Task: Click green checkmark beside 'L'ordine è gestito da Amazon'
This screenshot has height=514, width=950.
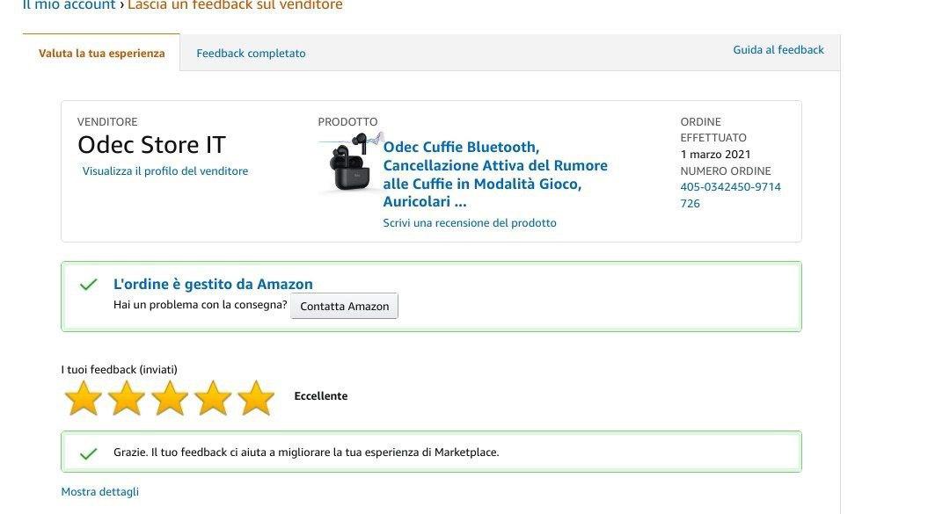Action: [x=88, y=285]
